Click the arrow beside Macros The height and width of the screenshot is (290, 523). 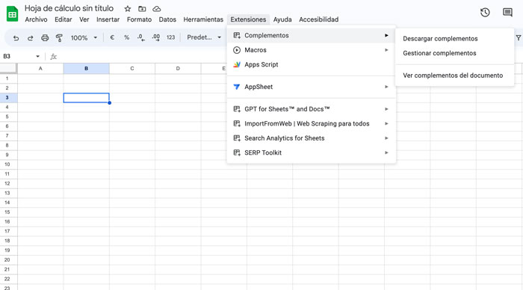pyautogui.click(x=386, y=50)
